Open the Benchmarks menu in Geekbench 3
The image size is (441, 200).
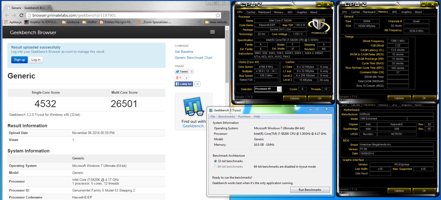226,117
